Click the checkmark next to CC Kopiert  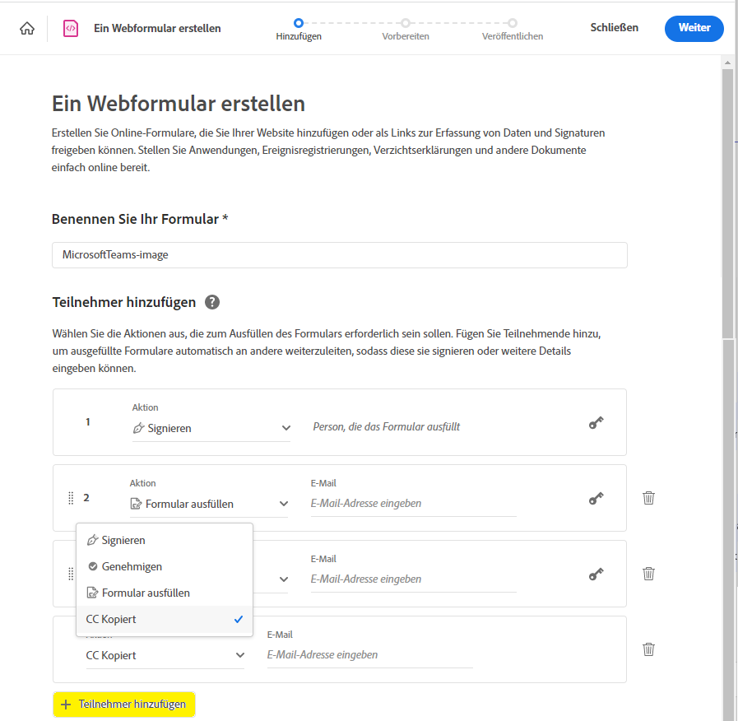(x=238, y=619)
